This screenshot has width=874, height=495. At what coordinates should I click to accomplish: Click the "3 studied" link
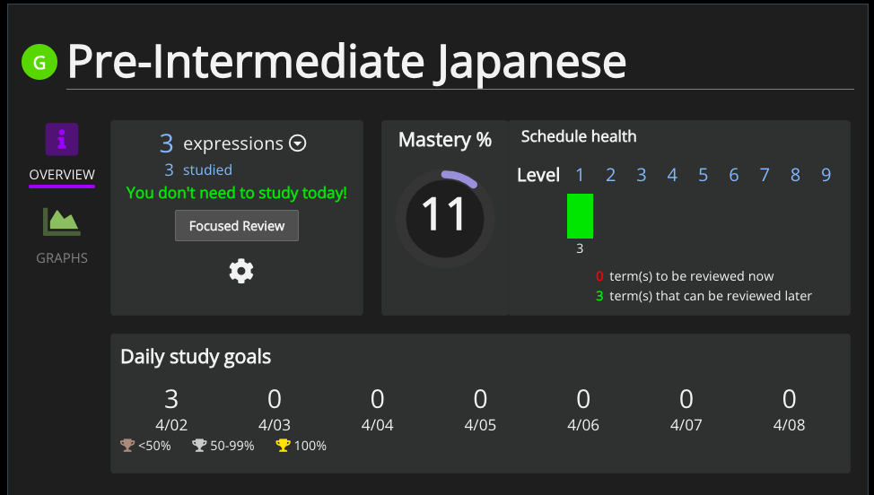click(198, 169)
